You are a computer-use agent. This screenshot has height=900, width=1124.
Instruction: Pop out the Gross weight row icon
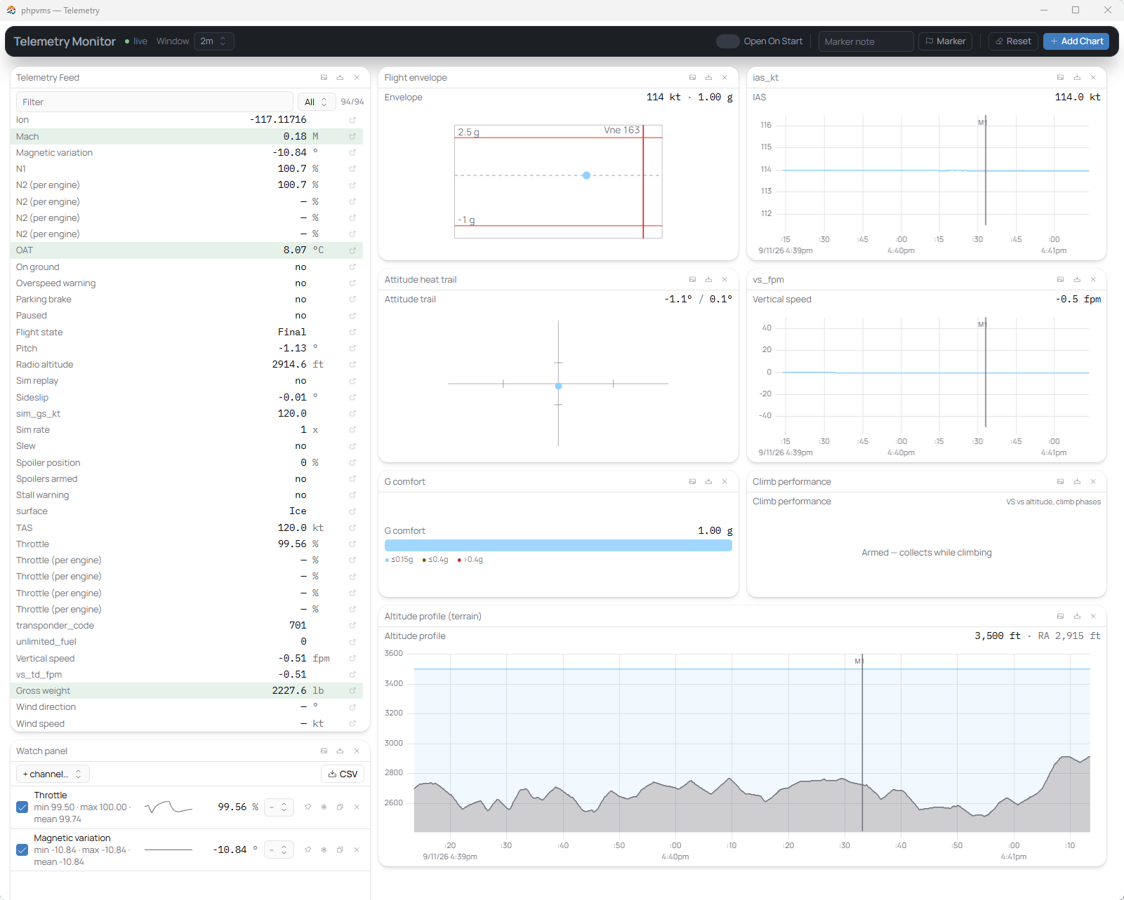coord(352,691)
